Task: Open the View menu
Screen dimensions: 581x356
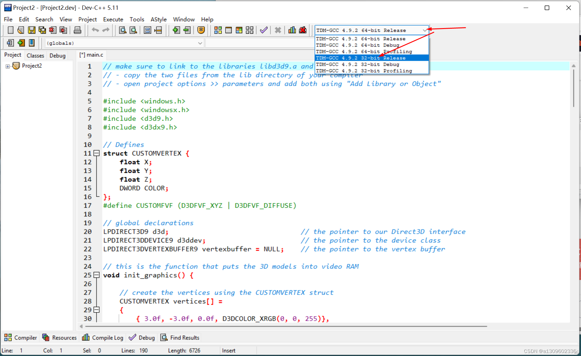Action: pyautogui.click(x=66, y=19)
